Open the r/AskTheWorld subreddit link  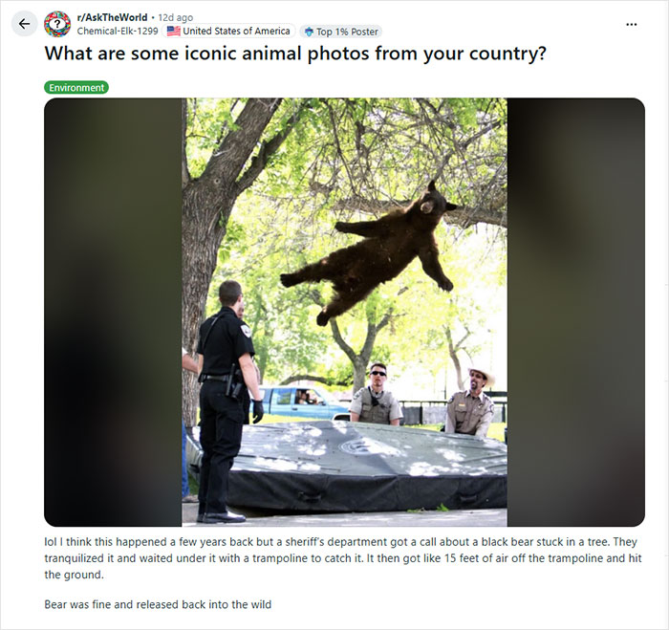[x=112, y=17]
